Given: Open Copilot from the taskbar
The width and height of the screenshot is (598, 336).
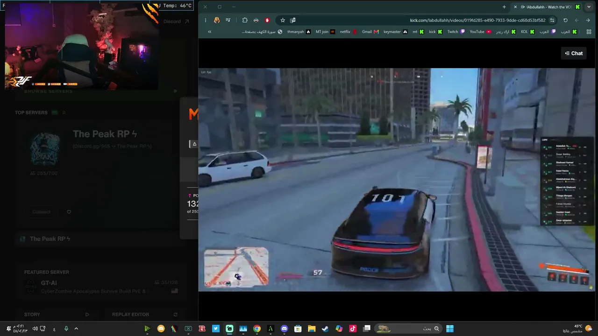Looking at the screenshot, I should pos(339,329).
